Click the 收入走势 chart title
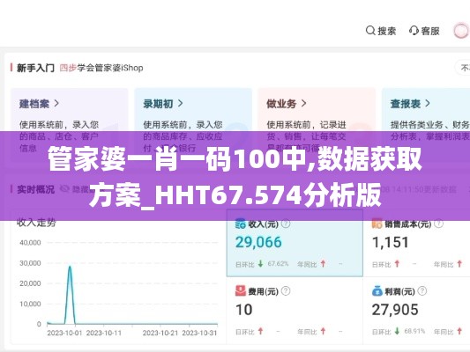470x352 pixels. 36,223
